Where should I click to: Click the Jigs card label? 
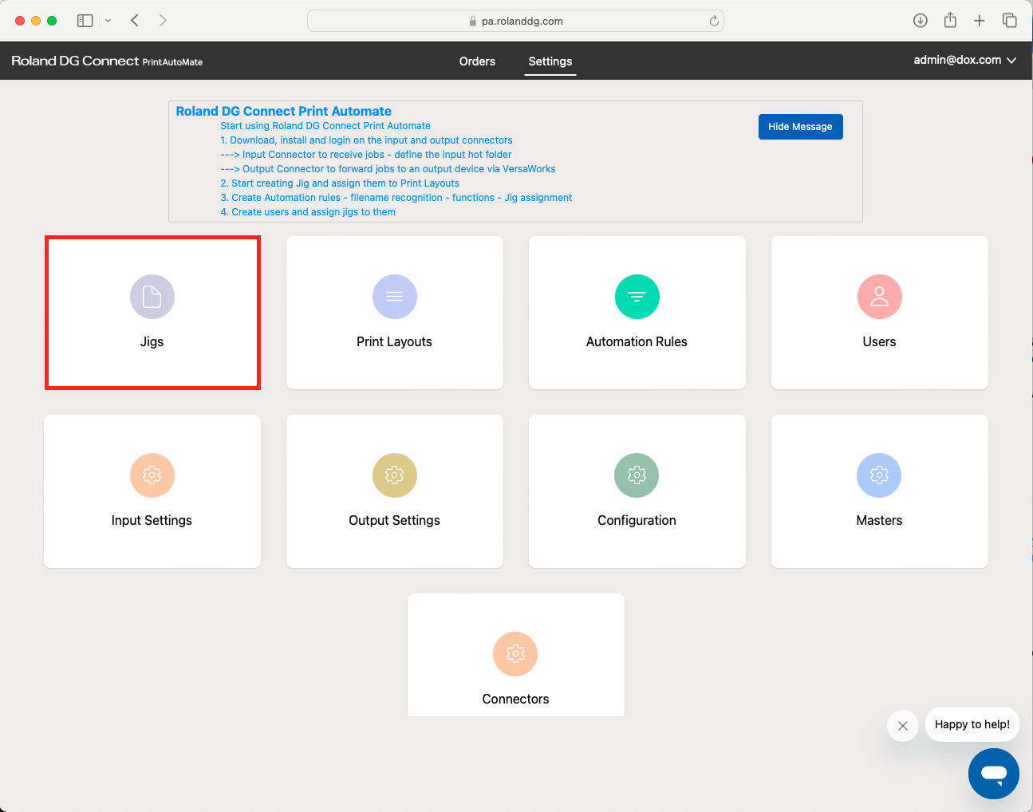tap(152, 341)
